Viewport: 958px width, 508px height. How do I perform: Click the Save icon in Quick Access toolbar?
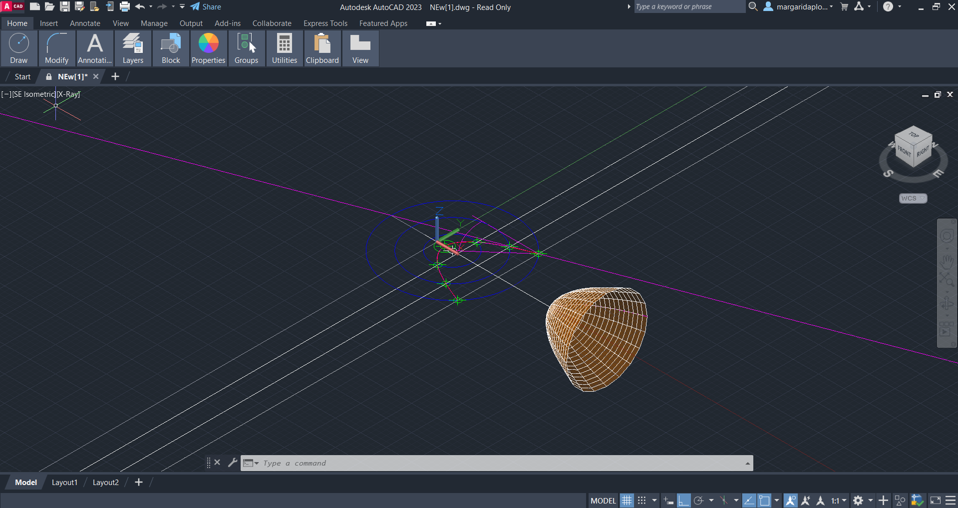[x=65, y=6]
